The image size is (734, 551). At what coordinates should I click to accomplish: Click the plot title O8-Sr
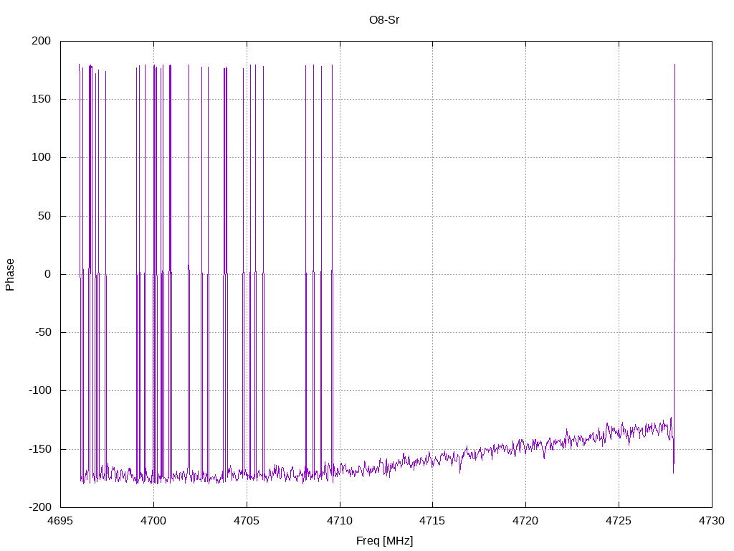[384, 20]
